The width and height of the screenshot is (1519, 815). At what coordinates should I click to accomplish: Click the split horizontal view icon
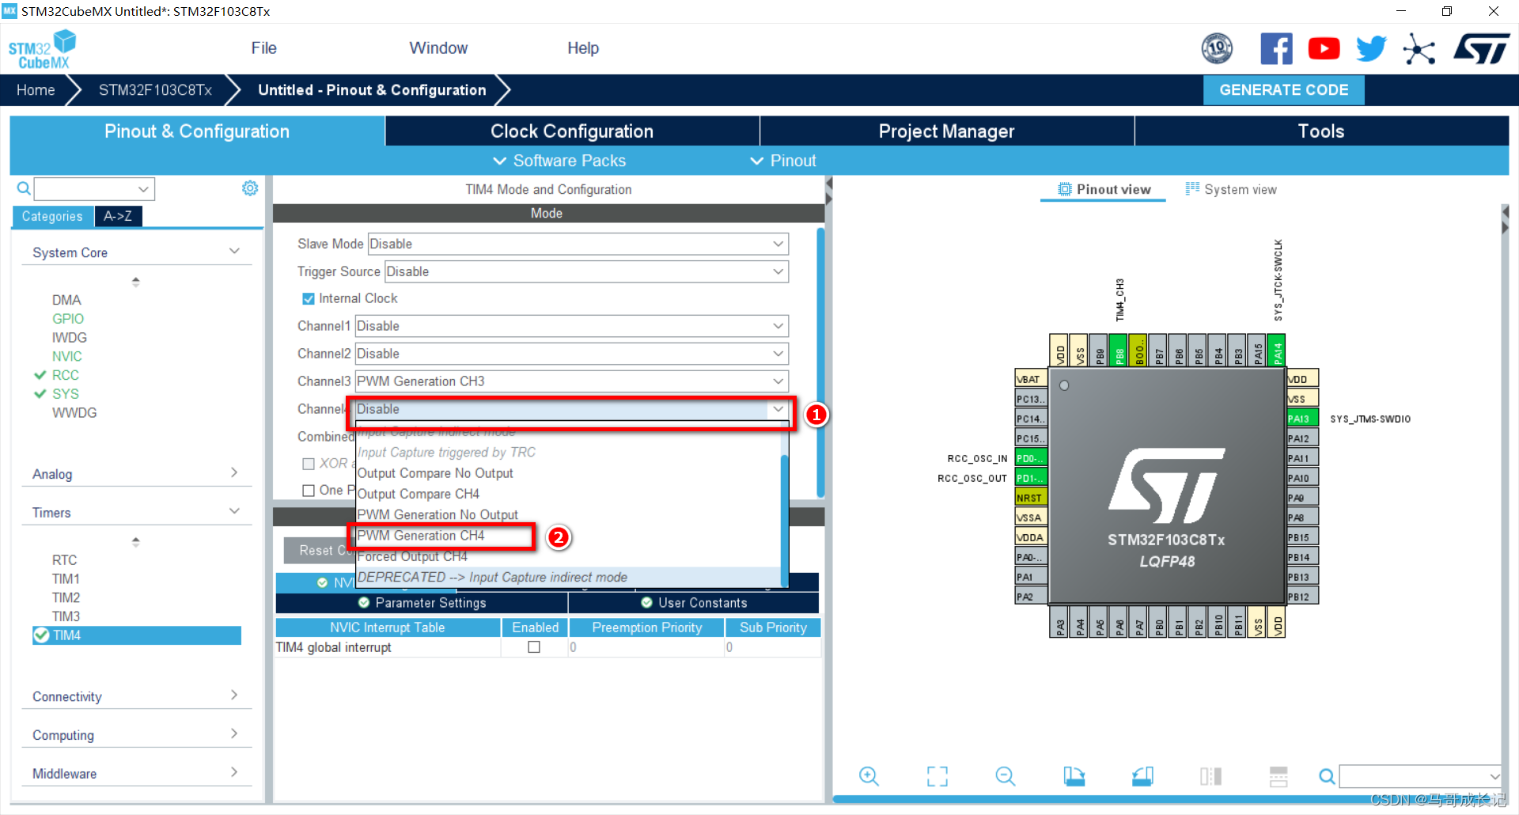coord(1278,776)
